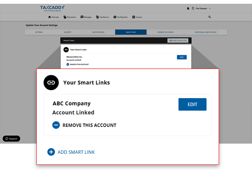Viewport: 252px width, 172px height.
Task: Switch to the Notifications tab
Action: pyautogui.click(x=99, y=32)
